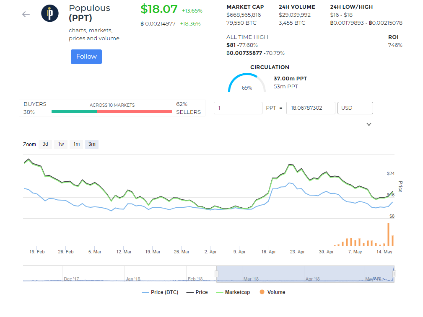Click the back arrow icon

click(x=26, y=14)
